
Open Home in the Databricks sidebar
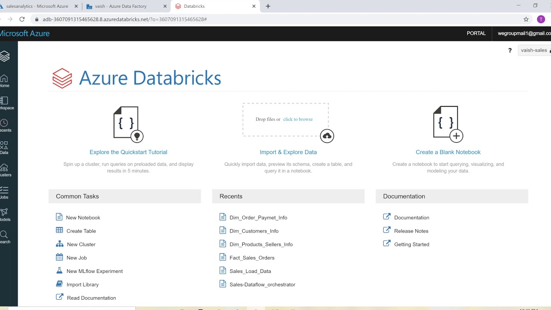point(4,81)
